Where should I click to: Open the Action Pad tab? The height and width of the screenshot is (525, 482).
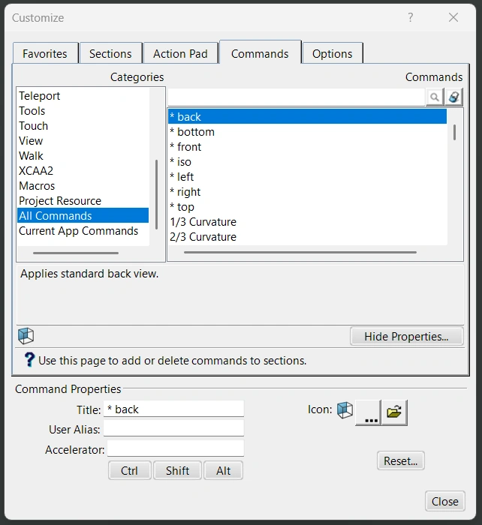click(x=180, y=54)
